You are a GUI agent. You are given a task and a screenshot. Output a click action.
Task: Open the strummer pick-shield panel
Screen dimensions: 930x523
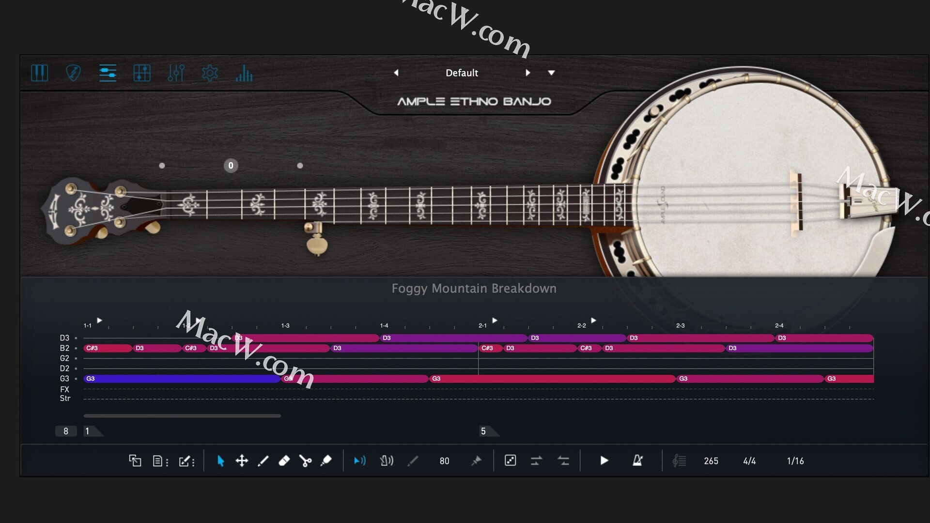73,73
